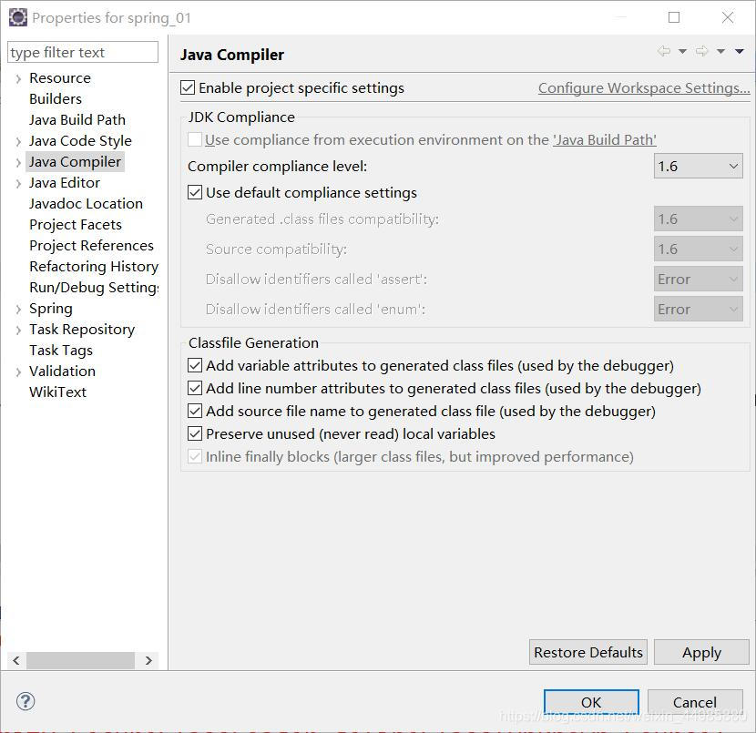Open the forward history dropdown arrow

click(x=720, y=51)
